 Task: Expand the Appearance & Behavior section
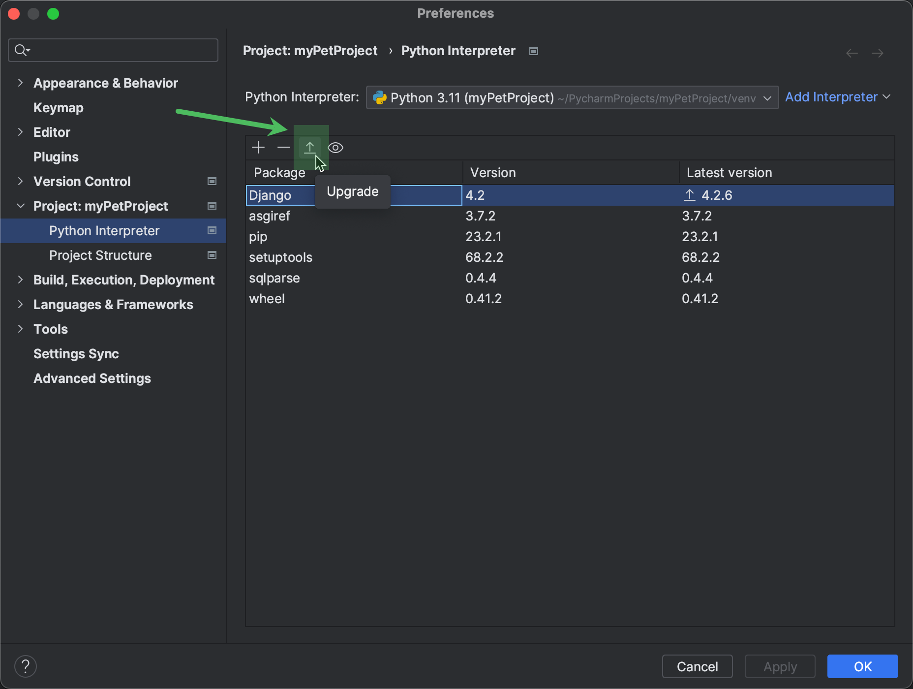point(20,83)
